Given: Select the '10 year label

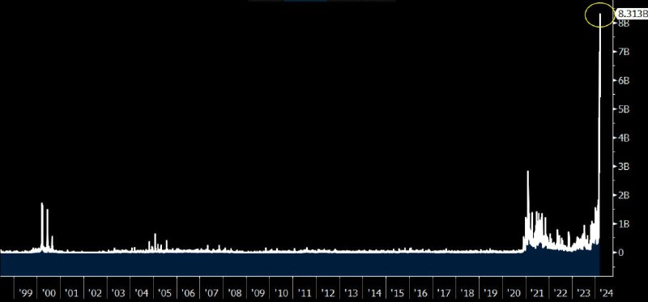Looking at the screenshot, I should tap(281, 293).
